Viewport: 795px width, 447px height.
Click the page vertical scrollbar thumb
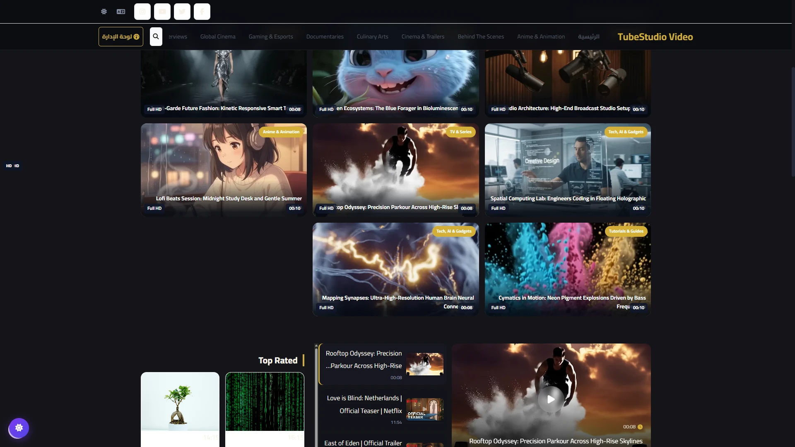(x=793, y=122)
